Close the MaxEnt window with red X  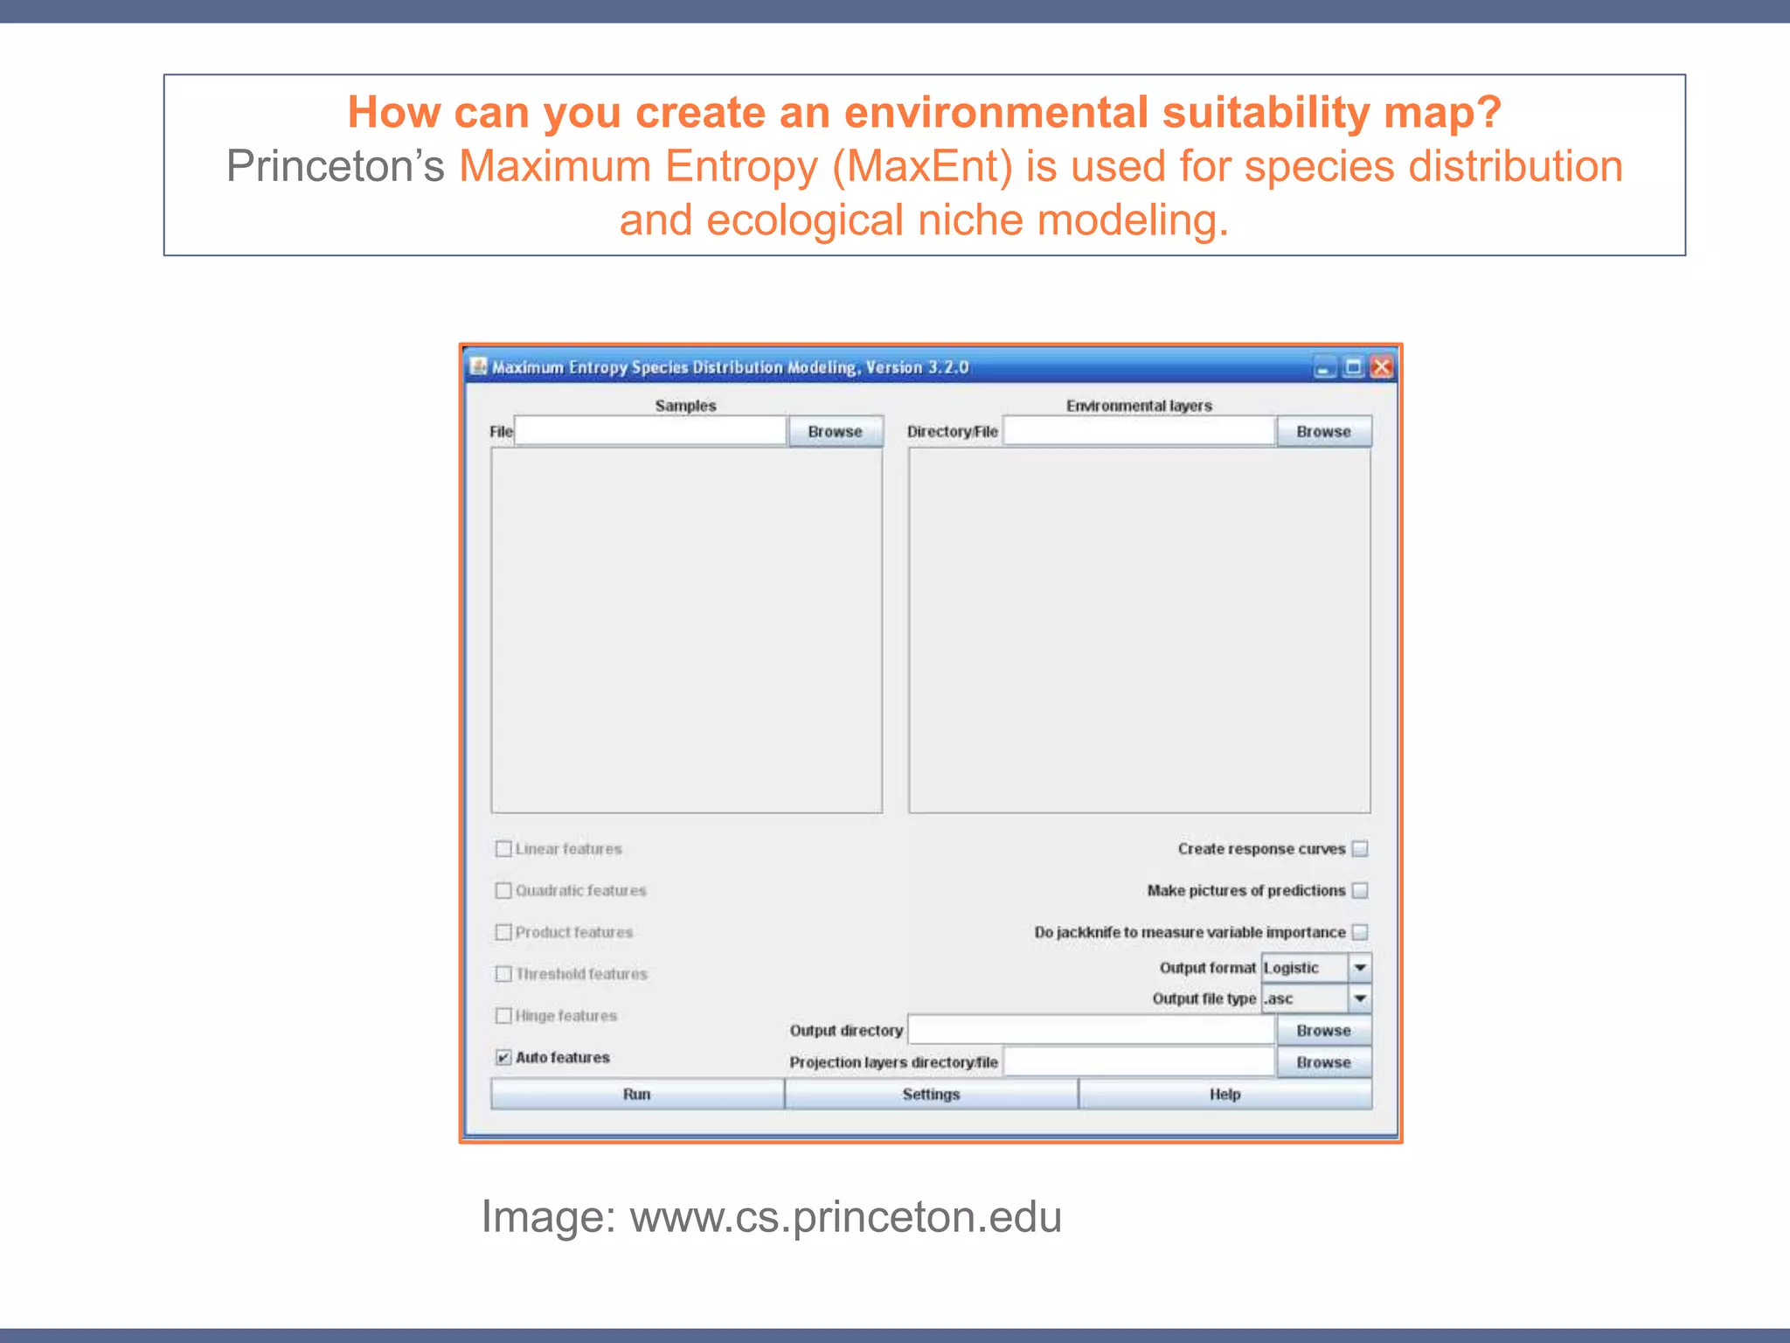1381,367
